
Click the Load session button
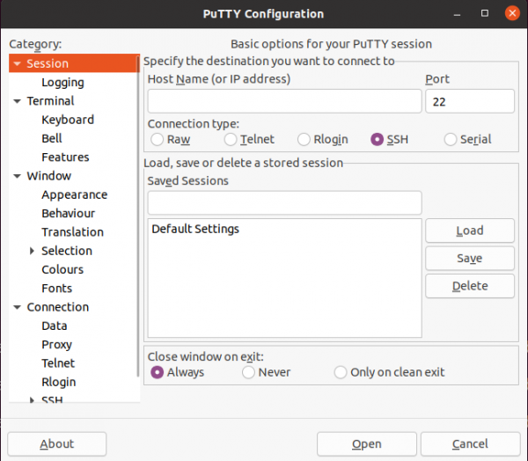tap(470, 230)
